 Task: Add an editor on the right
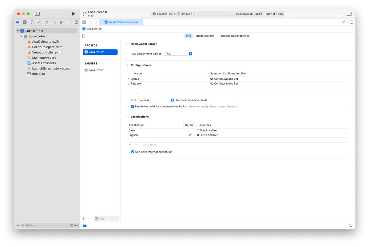coord(351,22)
